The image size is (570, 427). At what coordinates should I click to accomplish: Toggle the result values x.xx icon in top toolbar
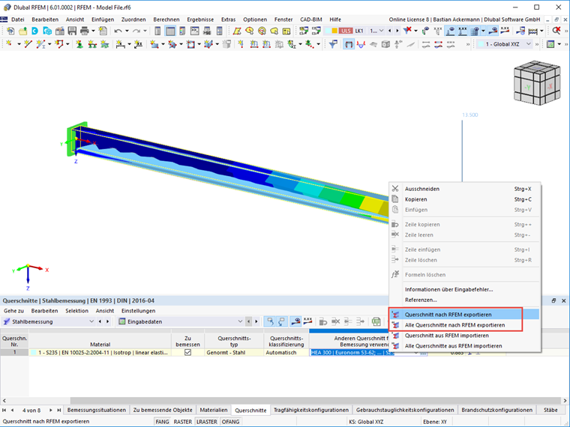click(505, 31)
